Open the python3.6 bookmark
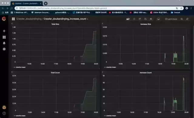 click(x=62, y=12)
